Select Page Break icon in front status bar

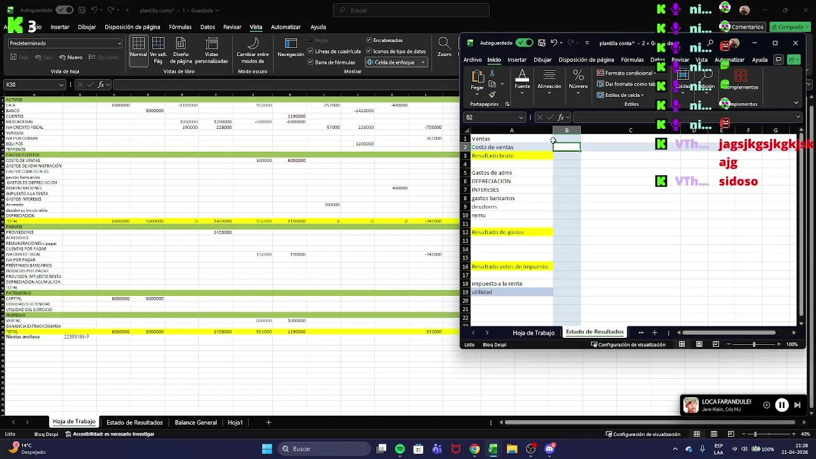point(715,344)
